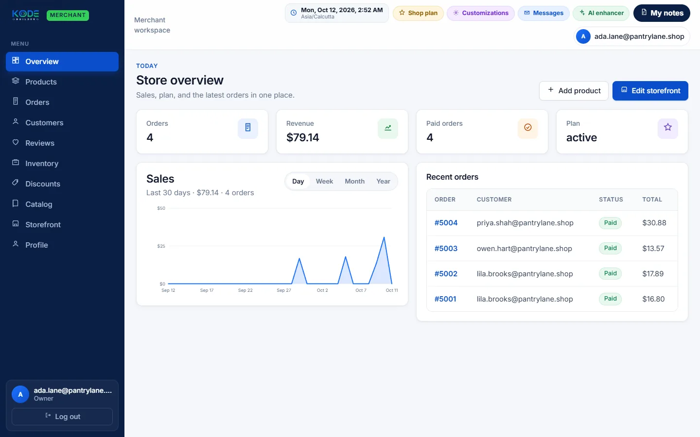Screen dimensions: 700x437
Task: Log out of the merchant account
Action: click(62, 417)
